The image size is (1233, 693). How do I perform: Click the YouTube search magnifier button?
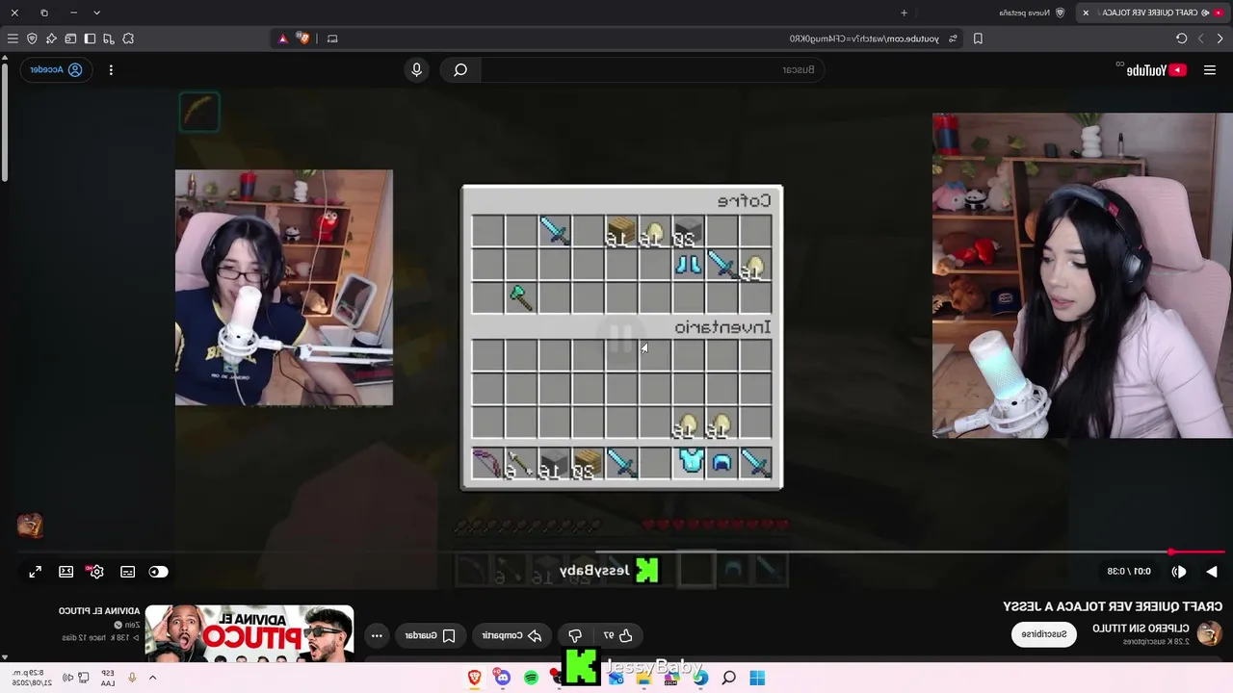click(460, 69)
